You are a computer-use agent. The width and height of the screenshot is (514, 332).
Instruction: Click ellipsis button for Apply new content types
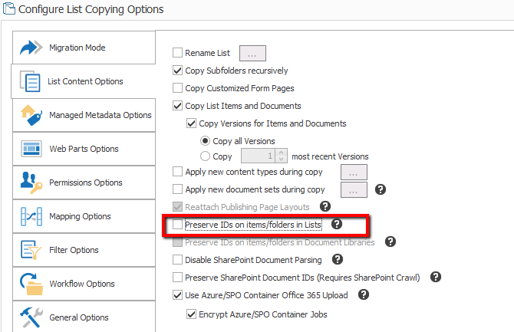point(354,172)
